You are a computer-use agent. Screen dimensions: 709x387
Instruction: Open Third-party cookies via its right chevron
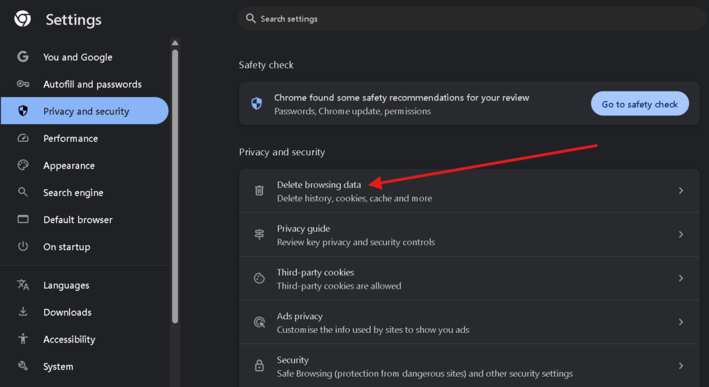point(681,278)
